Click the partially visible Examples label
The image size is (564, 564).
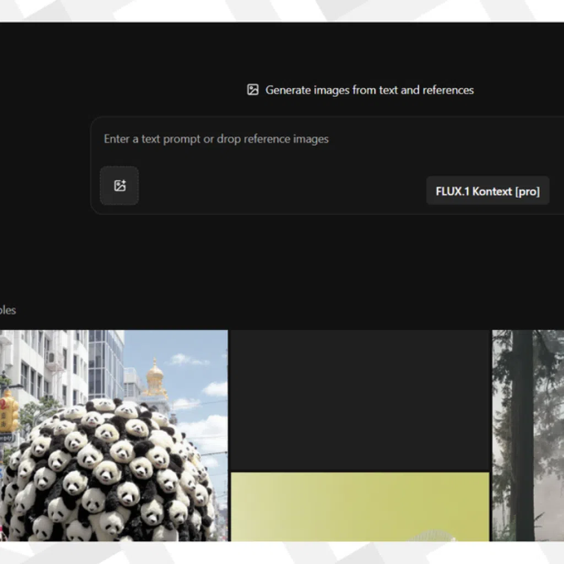point(8,310)
